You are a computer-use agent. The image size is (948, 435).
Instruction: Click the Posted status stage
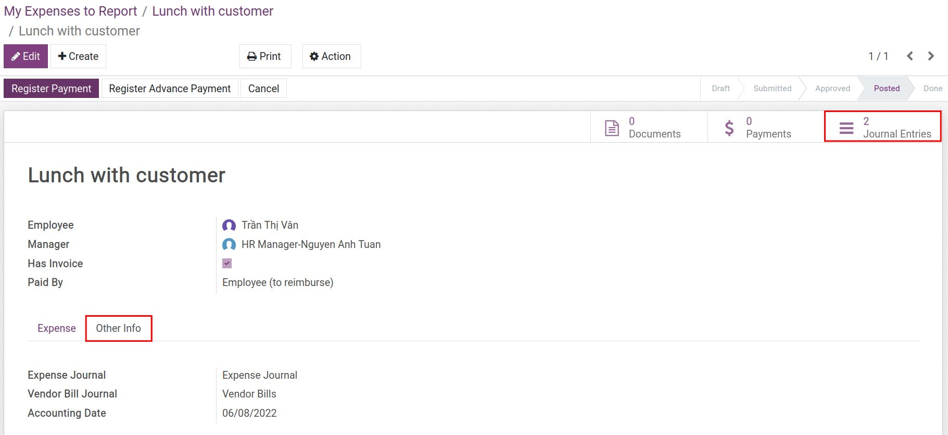pyautogui.click(x=887, y=89)
